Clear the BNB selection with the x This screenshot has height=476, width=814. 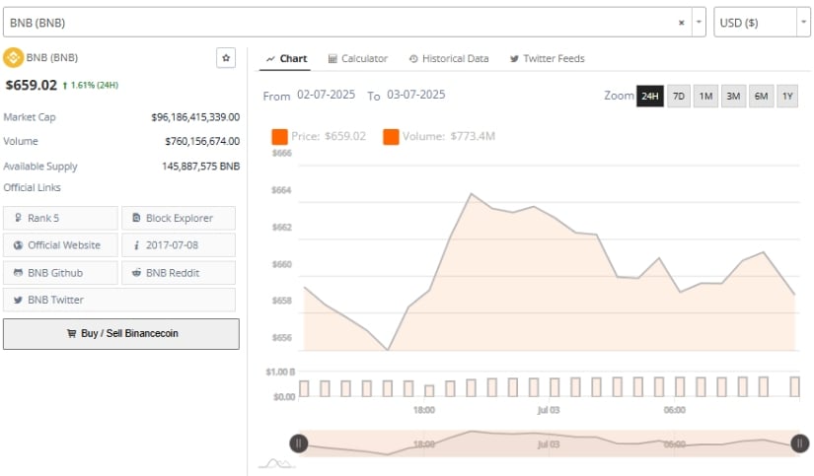(x=681, y=23)
